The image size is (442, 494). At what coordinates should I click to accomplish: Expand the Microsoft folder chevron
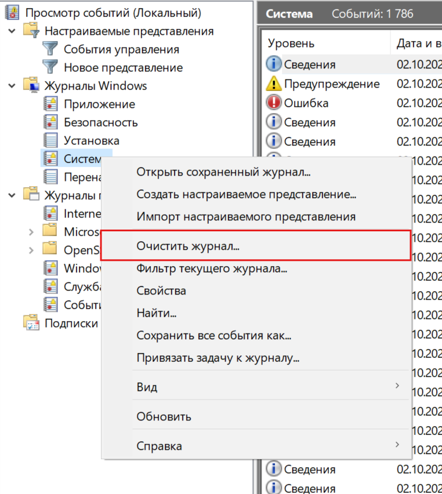32,232
